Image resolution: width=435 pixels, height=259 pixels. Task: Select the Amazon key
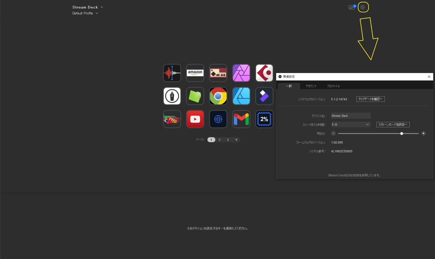pyautogui.click(x=195, y=73)
